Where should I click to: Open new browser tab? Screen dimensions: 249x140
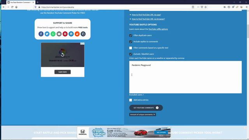tap(38, 2)
